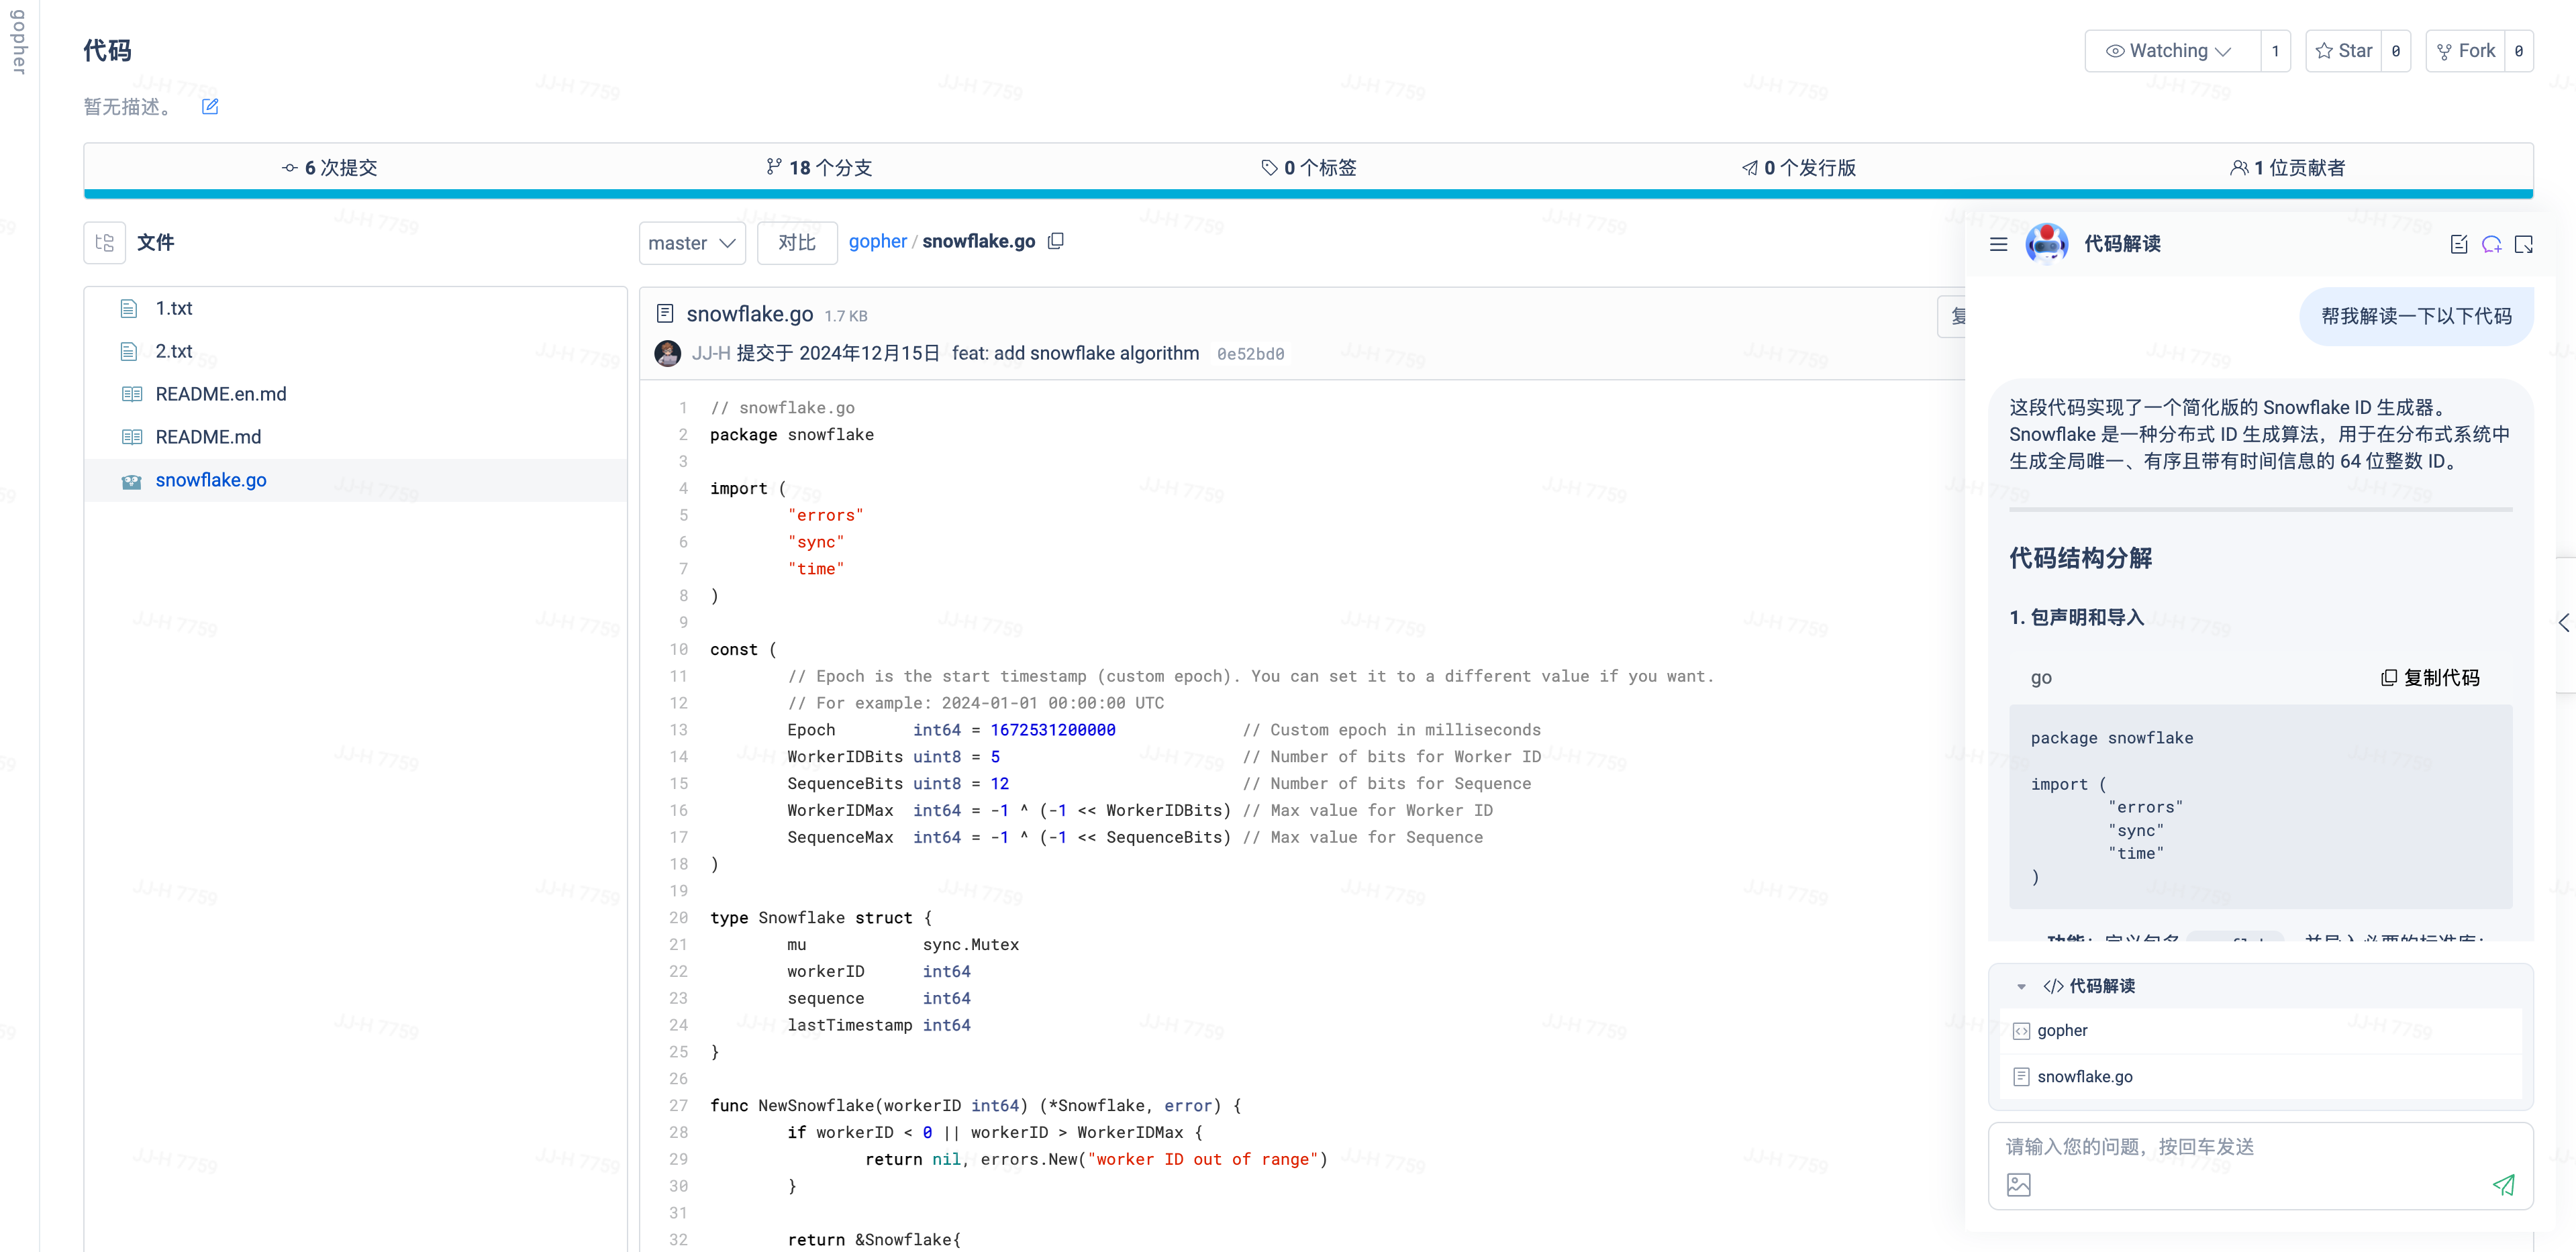Open the 0 个标签 tags tab

(1308, 167)
